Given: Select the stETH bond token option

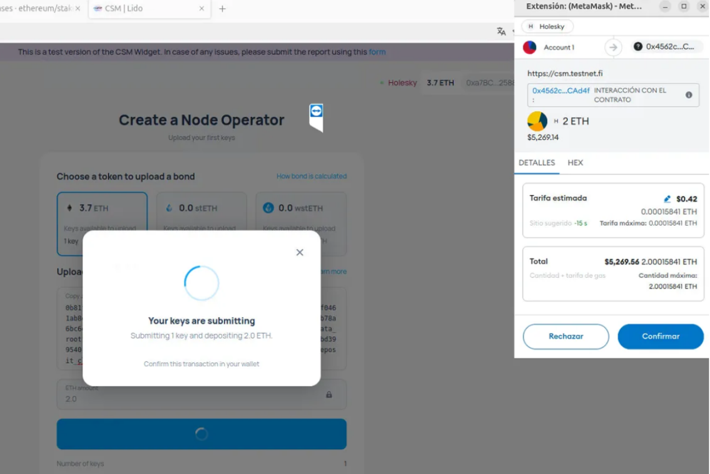Looking at the screenshot, I should point(201,208).
